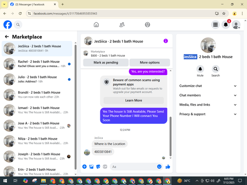This screenshot has height=185, width=247.
Task: Open the Facebook menu grid icon
Action: pos(215,25)
